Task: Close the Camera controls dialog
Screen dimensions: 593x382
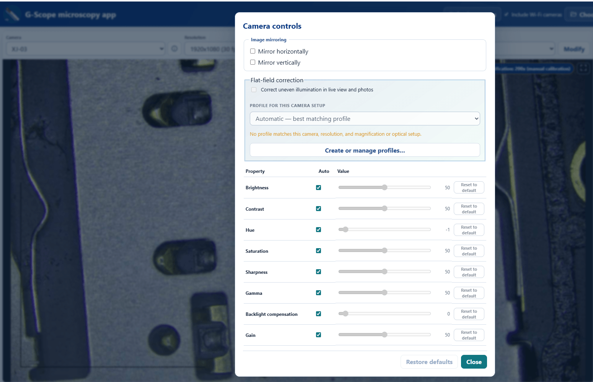Action: click(474, 362)
